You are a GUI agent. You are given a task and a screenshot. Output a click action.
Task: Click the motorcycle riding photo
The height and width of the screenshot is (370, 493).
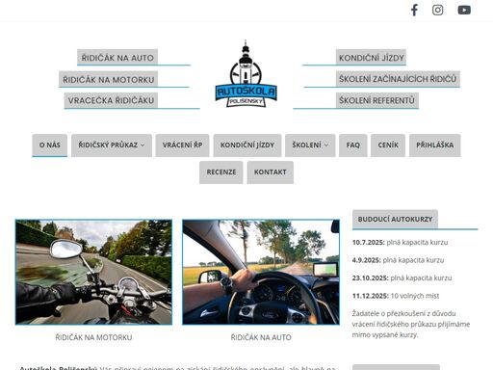tap(93, 272)
